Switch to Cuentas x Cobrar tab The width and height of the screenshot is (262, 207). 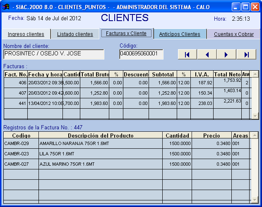pyautogui.click(x=234, y=34)
